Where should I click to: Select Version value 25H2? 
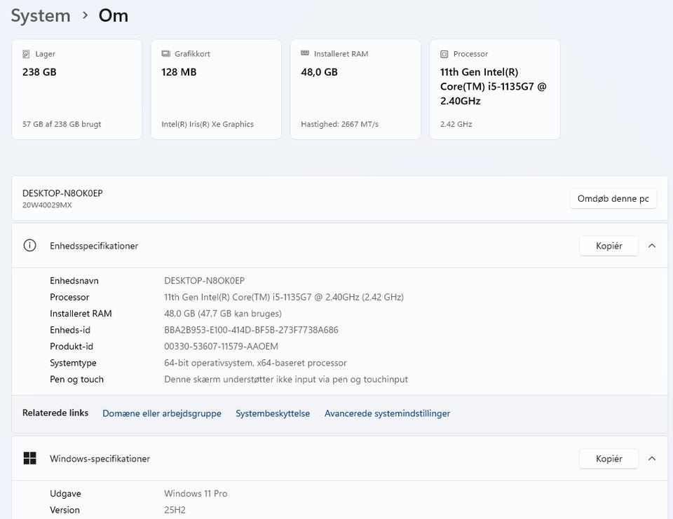[x=175, y=510]
